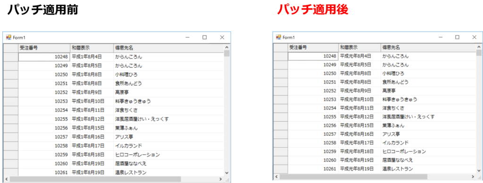Select 食所あんどう in the right window
Screen dimensions: 483x183
[428, 82]
